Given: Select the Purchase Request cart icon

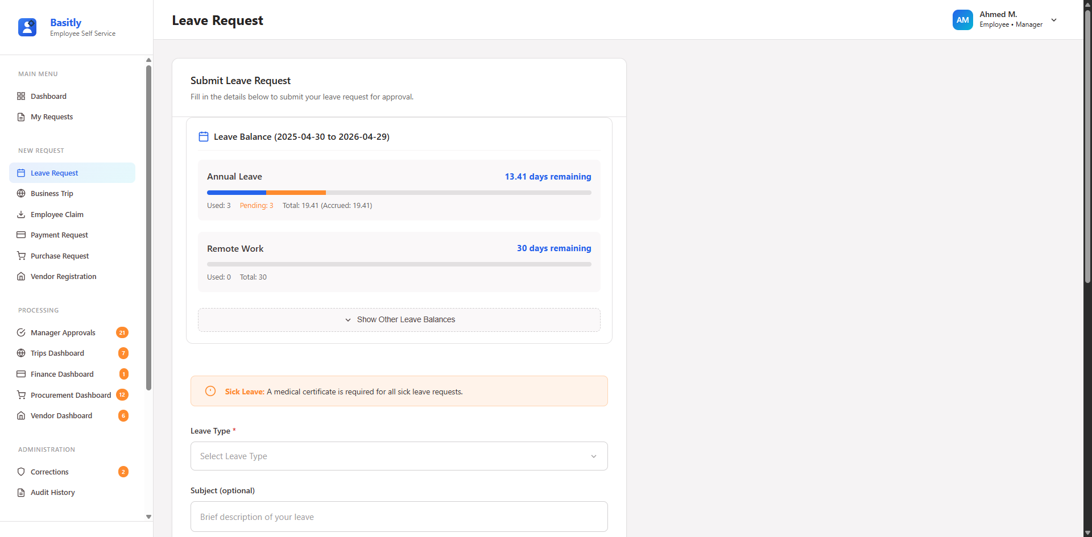Looking at the screenshot, I should pos(21,256).
